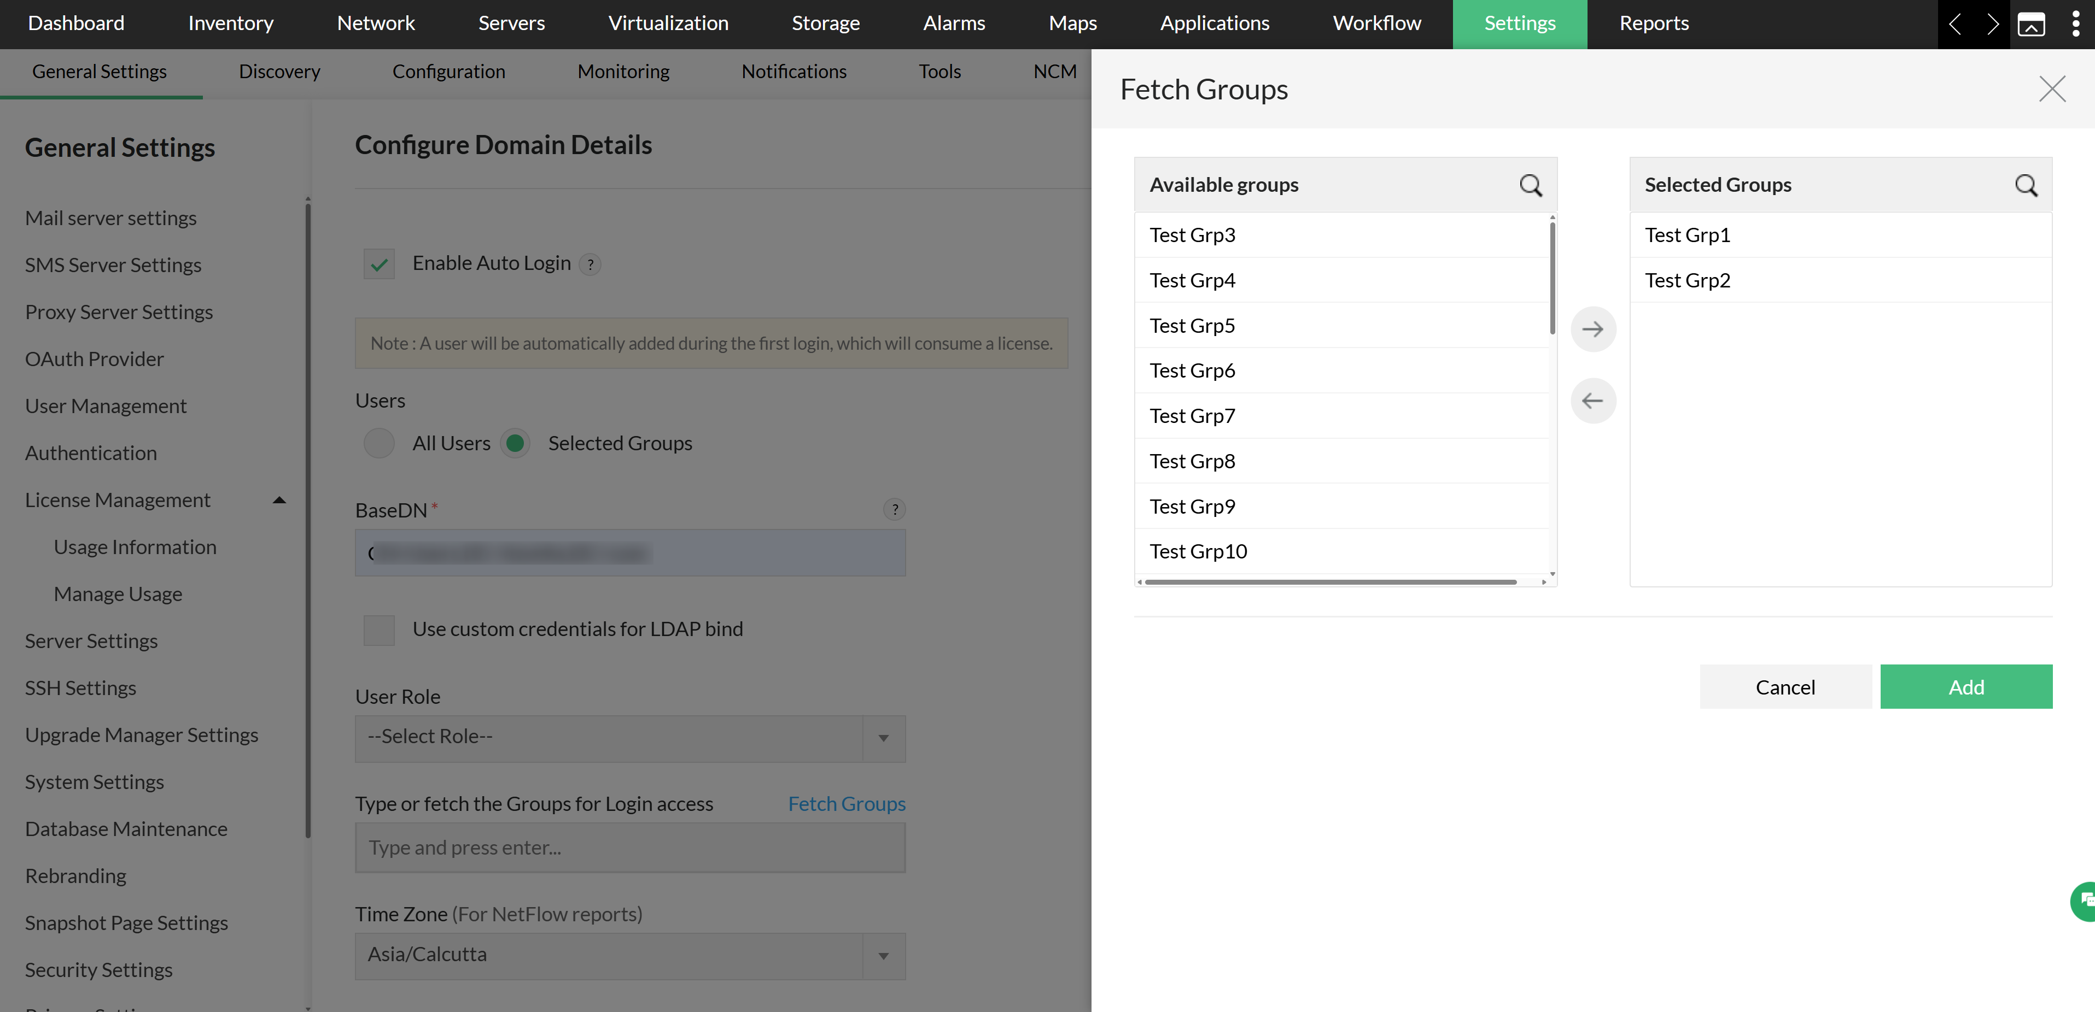This screenshot has width=2095, height=1012.
Task: Open the Tools settings tab
Action: pyautogui.click(x=939, y=72)
